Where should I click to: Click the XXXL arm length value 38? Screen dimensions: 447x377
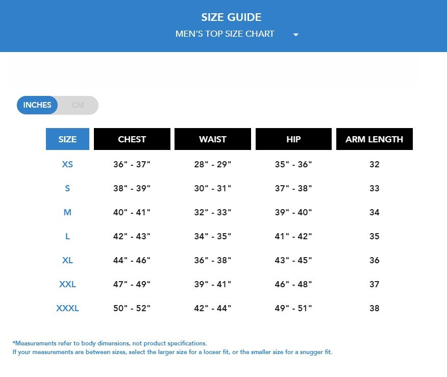tap(375, 308)
